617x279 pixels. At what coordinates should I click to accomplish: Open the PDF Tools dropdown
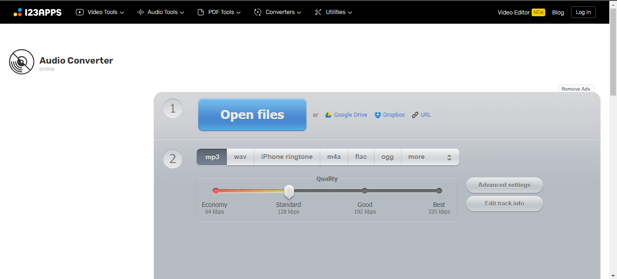pos(219,12)
